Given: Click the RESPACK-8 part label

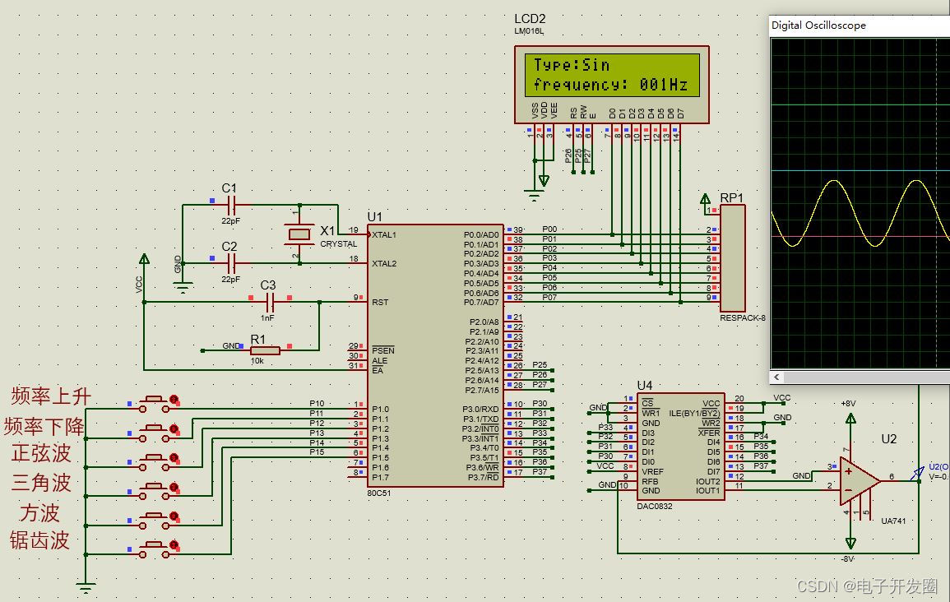Looking at the screenshot, I should [743, 318].
